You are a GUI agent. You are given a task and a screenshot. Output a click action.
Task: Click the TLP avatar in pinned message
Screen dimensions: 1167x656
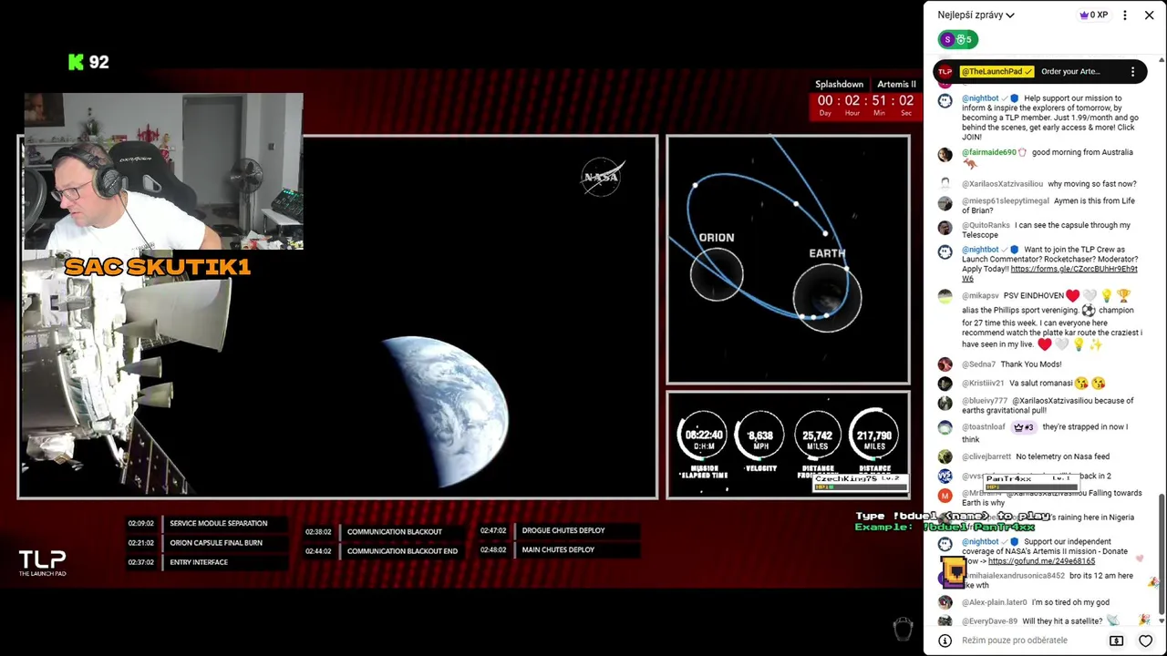tap(945, 71)
